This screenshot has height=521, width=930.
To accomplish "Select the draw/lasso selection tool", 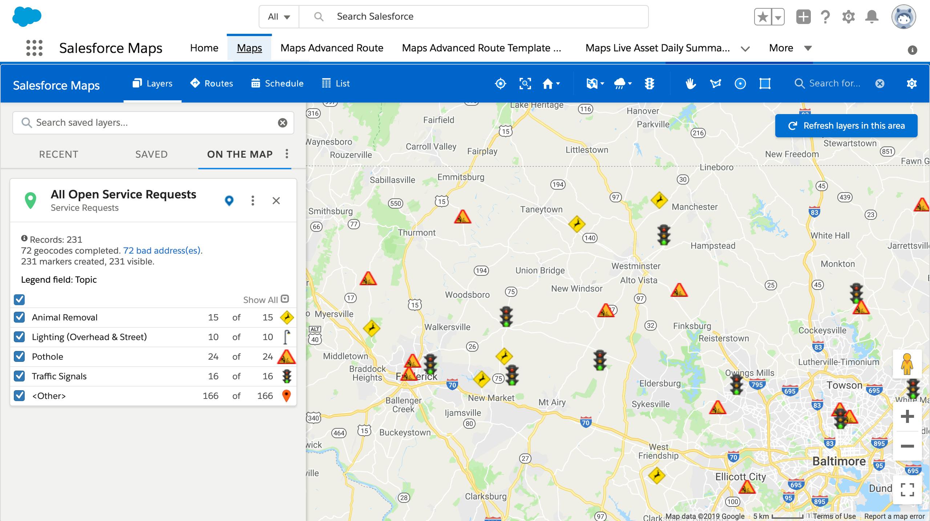I will [x=715, y=84].
